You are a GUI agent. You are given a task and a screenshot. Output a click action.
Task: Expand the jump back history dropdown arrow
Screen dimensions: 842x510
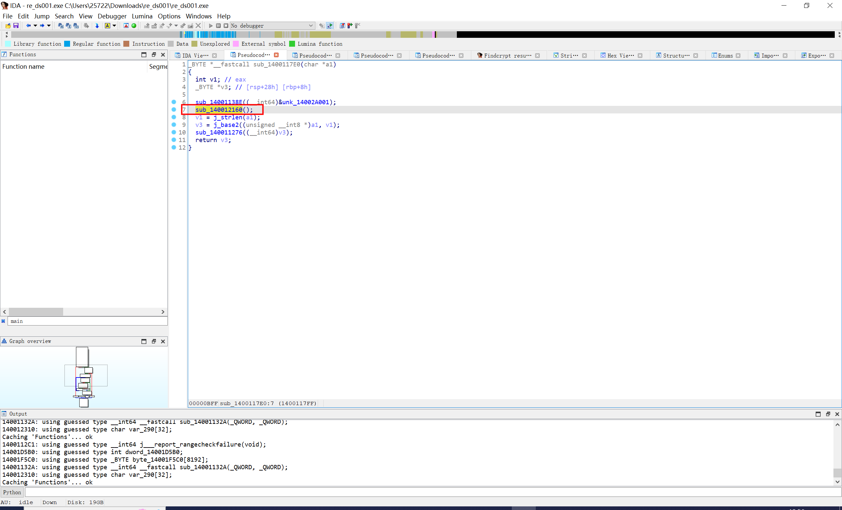(x=35, y=26)
